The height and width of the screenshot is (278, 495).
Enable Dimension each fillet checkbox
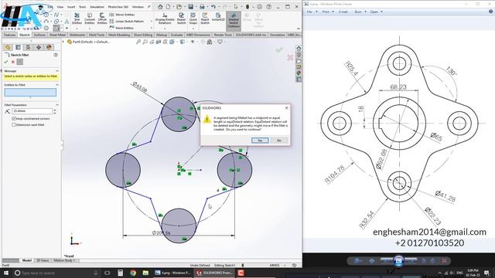pos(14,125)
